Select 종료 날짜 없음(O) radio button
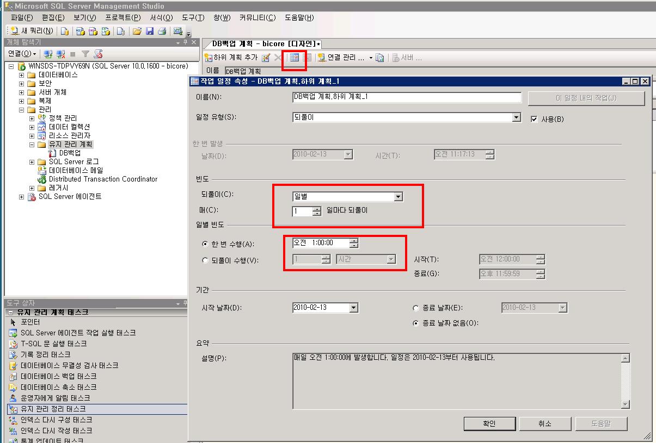 (416, 323)
